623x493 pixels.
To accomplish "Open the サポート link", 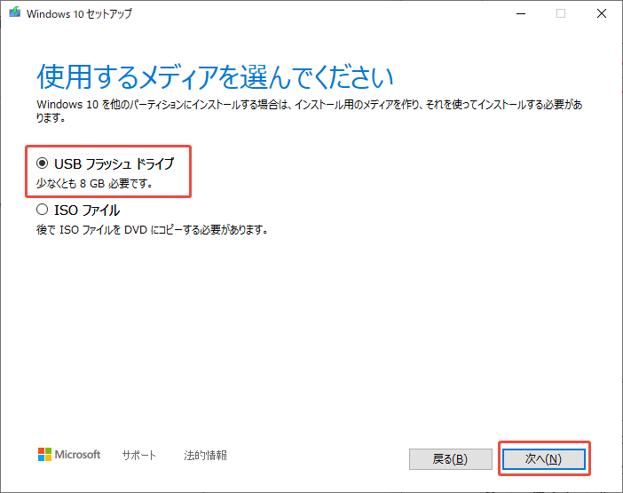I will [139, 455].
